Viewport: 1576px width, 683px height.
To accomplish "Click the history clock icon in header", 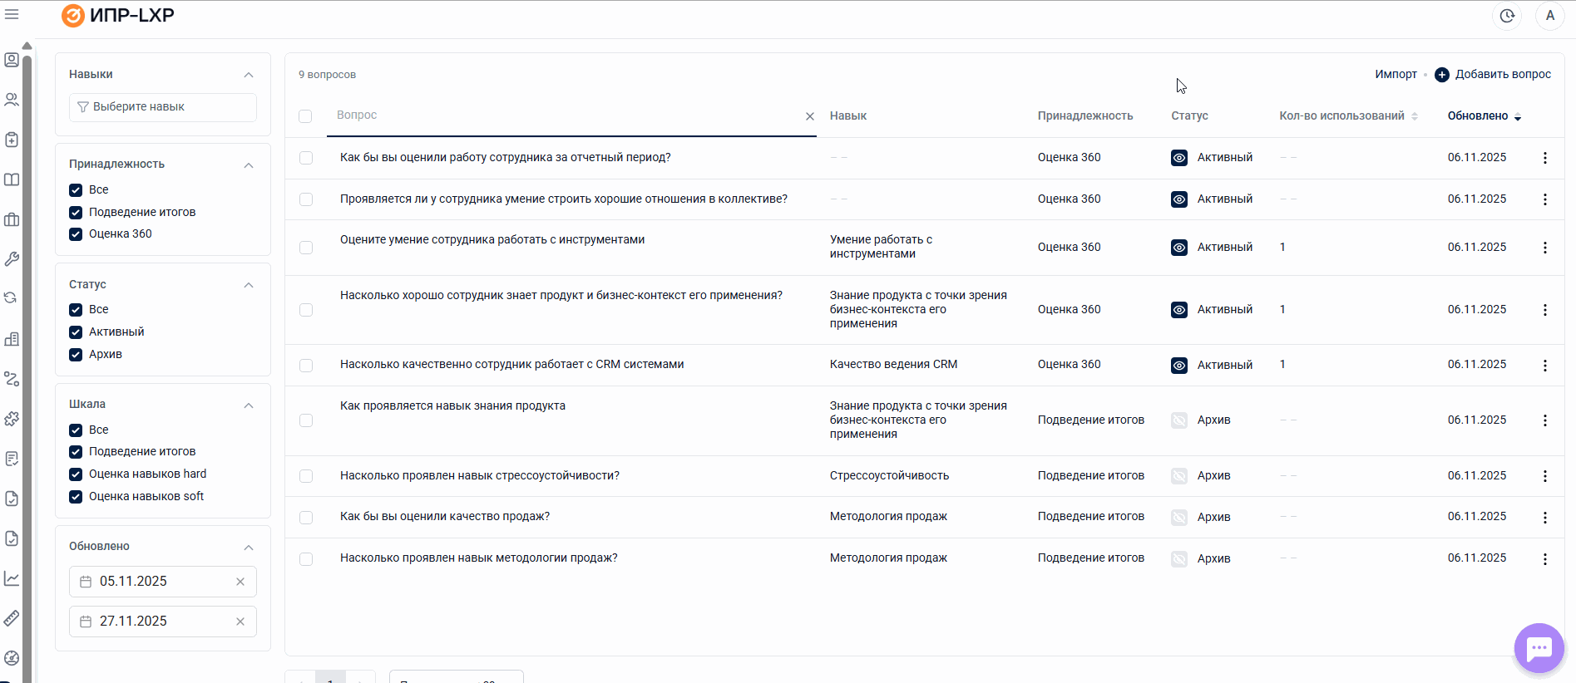I will click(1507, 16).
